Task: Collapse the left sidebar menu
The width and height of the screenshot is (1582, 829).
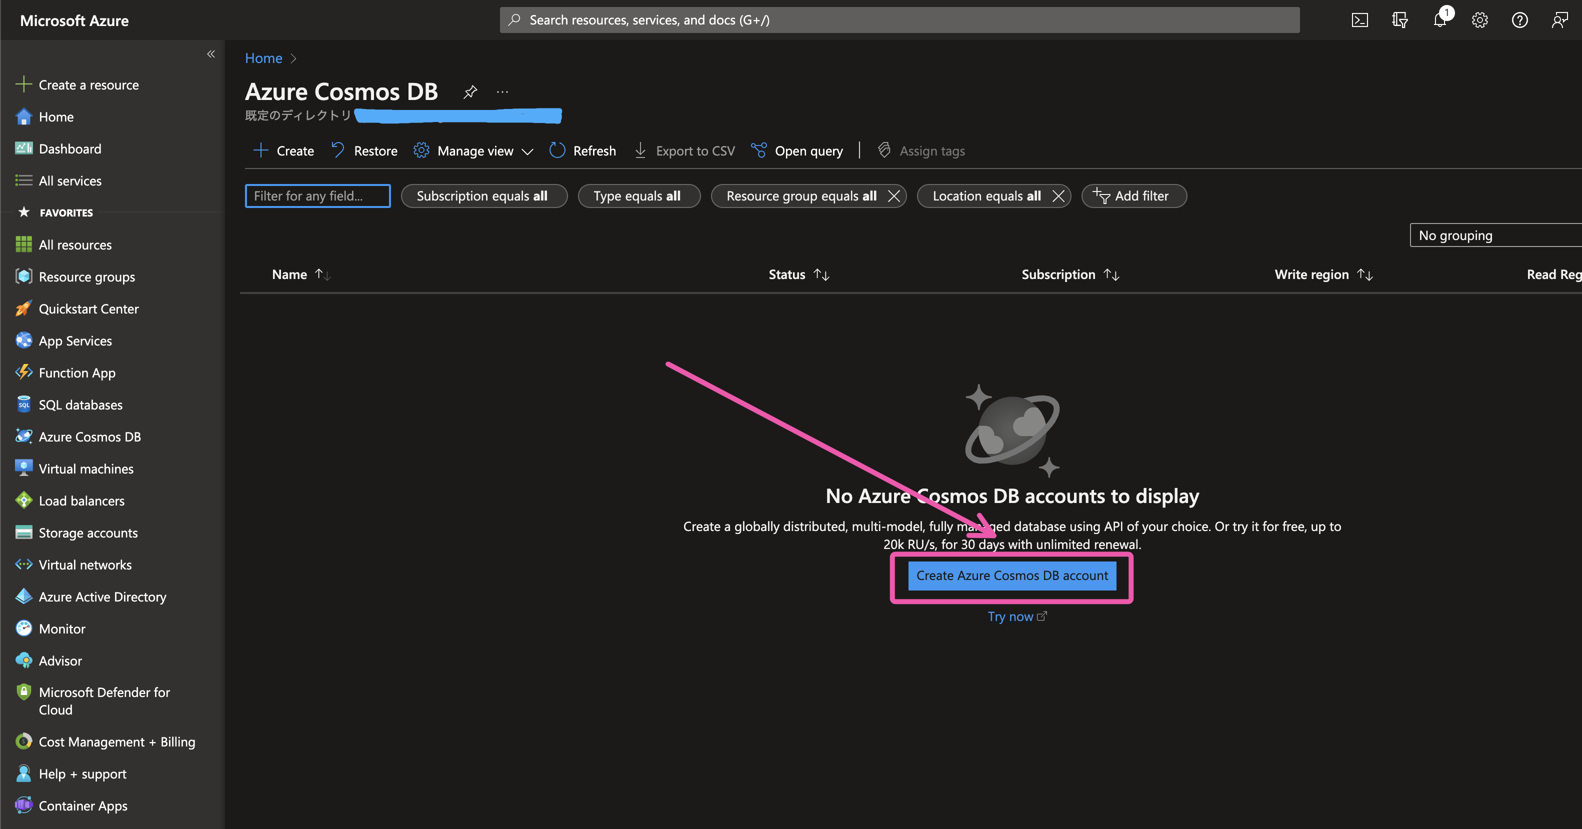Action: [210, 54]
